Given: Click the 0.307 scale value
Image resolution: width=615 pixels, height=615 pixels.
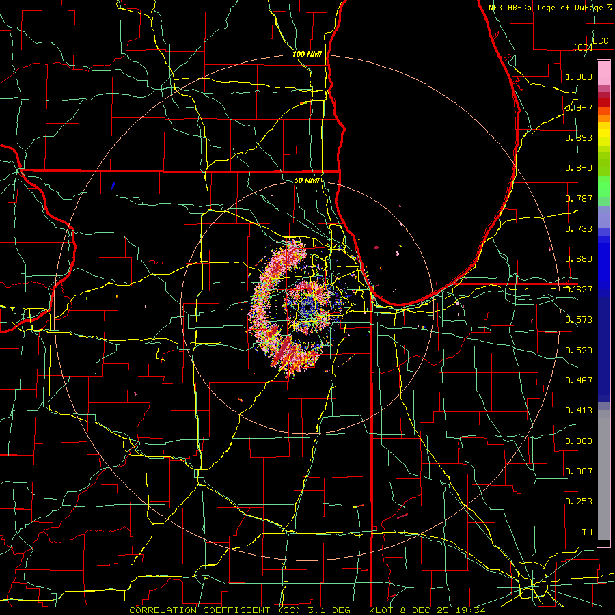Looking at the screenshot, I should click(579, 471).
